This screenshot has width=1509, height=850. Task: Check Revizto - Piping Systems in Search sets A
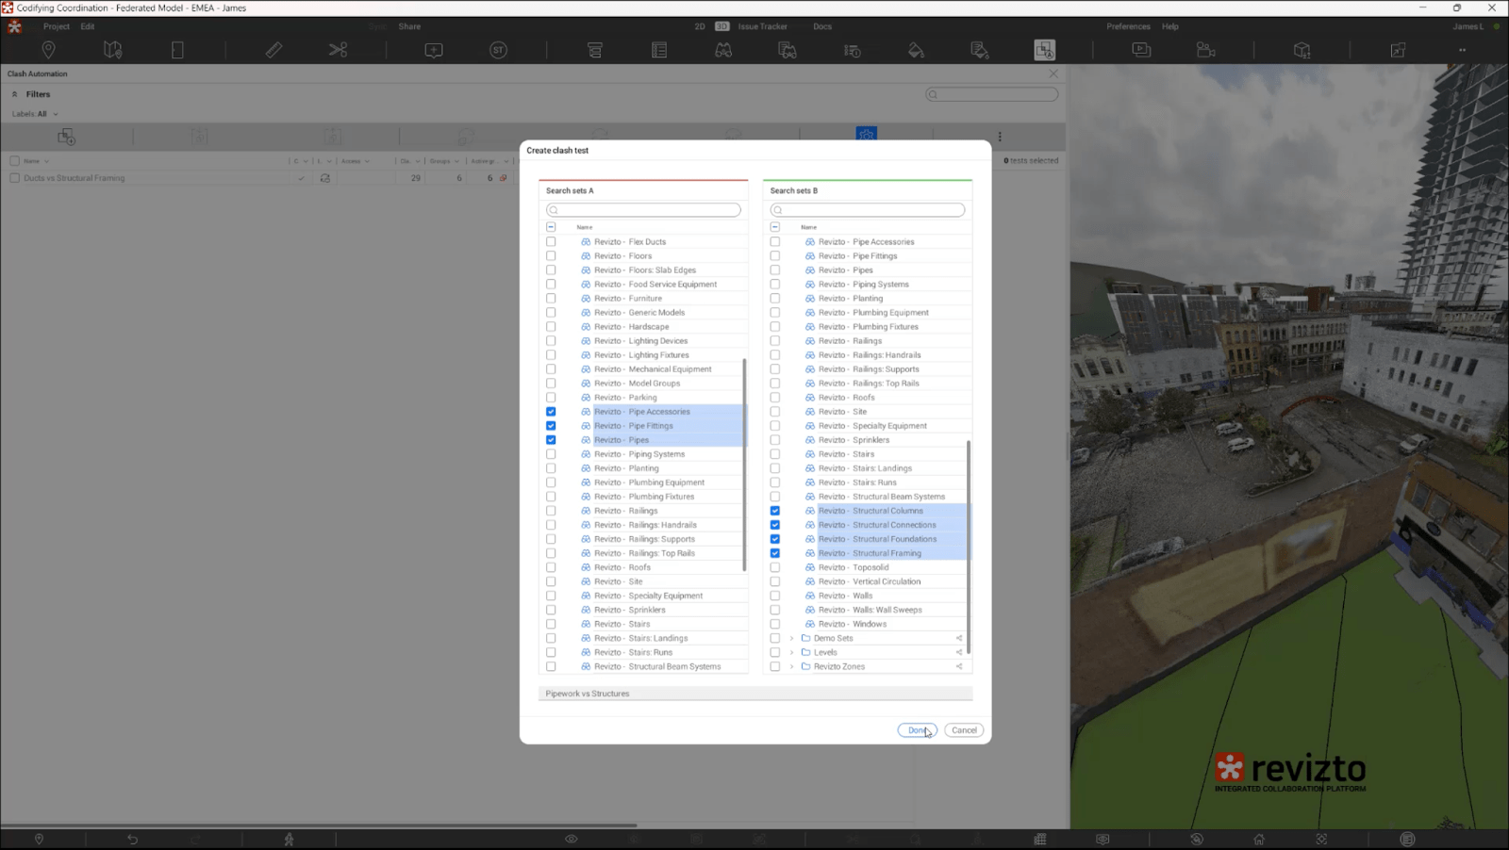click(x=551, y=453)
